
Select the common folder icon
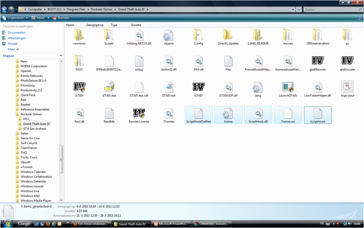tap(79, 35)
